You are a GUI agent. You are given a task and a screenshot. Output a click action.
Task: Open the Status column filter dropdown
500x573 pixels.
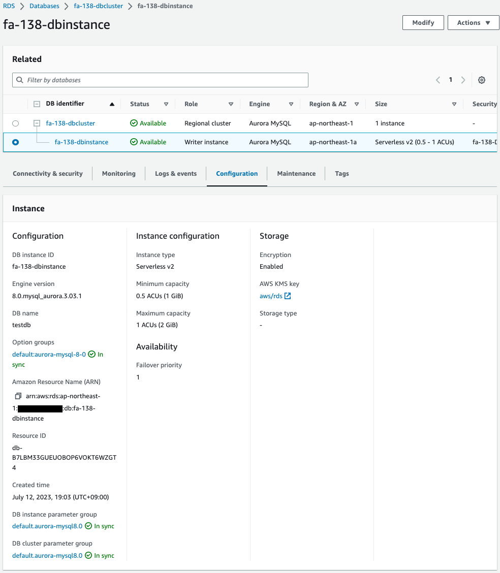click(x=167, y=104)
